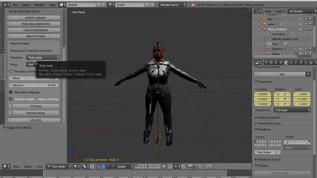Toggle the 3D manipulator widget icon
Image resolution: width=317 pixels, height=178 pixels.
tap(98, 166)
